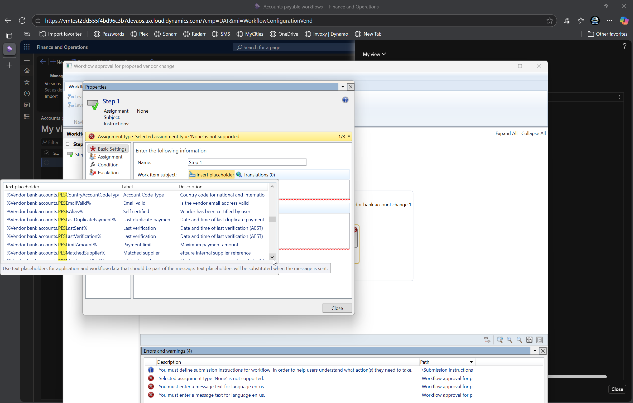Click the fit-to-screen canvas icon

(529, 340)
